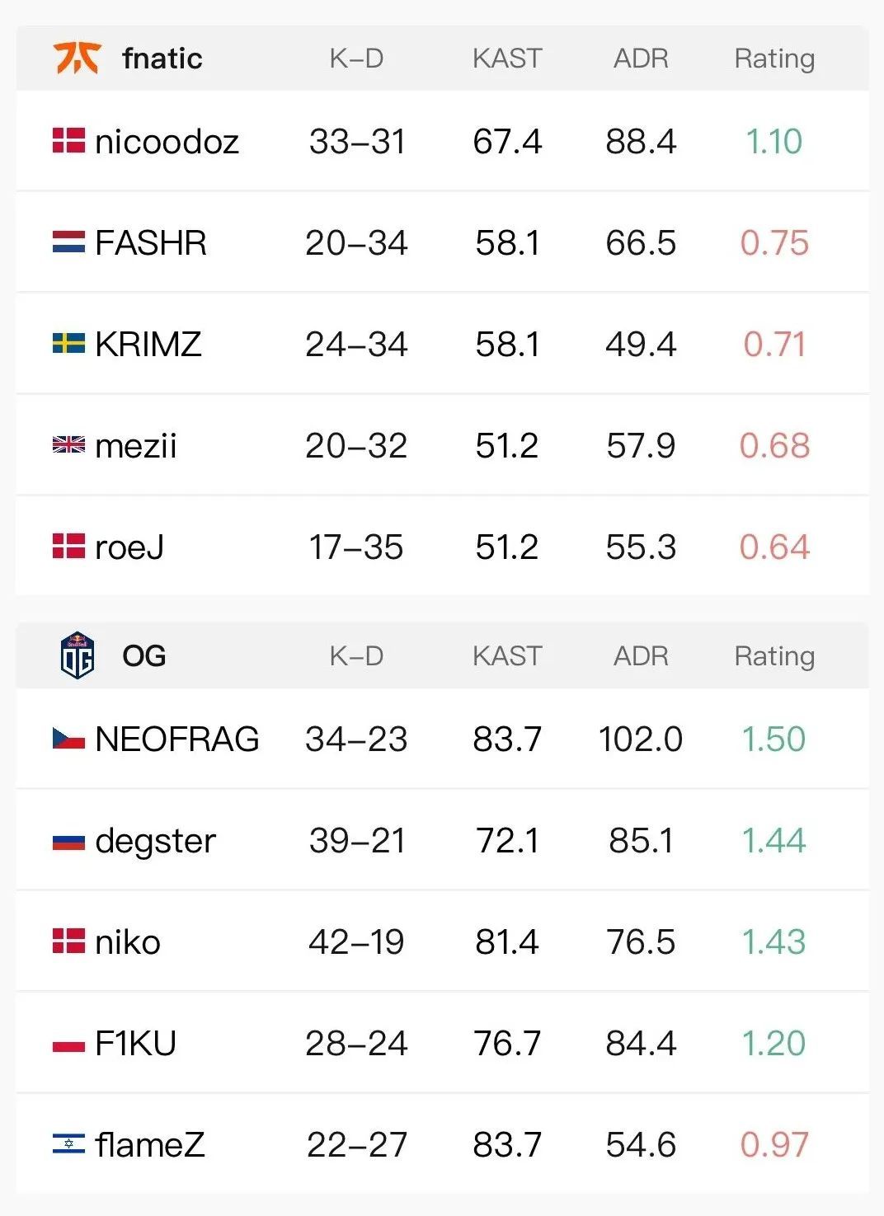This screenshot has width=884, height=1216.
Task: Click the KAST header in the fnatic table
Action: tap(507, 59)
